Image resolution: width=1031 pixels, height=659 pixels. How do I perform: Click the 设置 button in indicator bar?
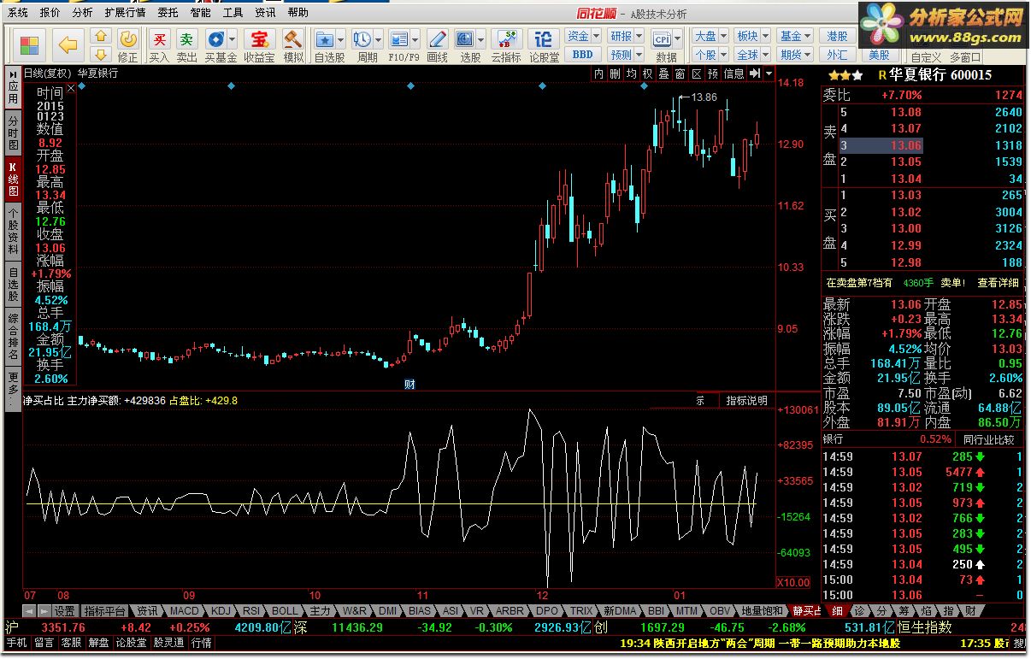65,611
